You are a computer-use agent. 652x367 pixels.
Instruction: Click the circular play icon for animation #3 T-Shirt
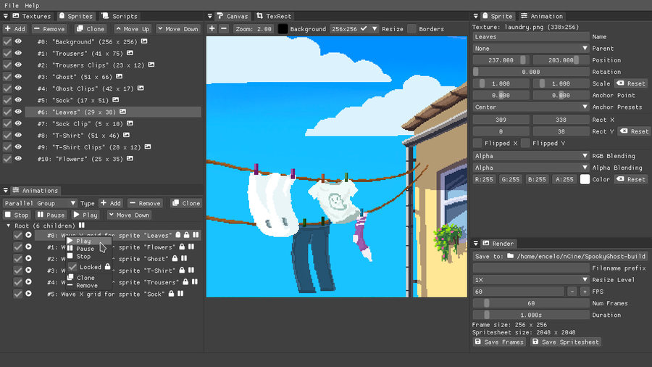click(28, 270)
